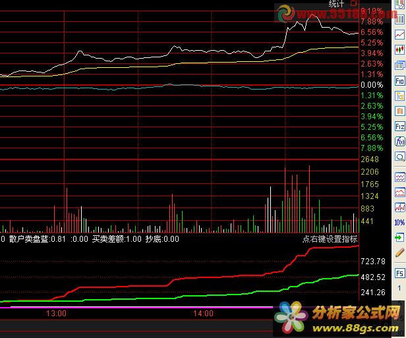Click the red 3.94% label above zero

coord(372,53)
